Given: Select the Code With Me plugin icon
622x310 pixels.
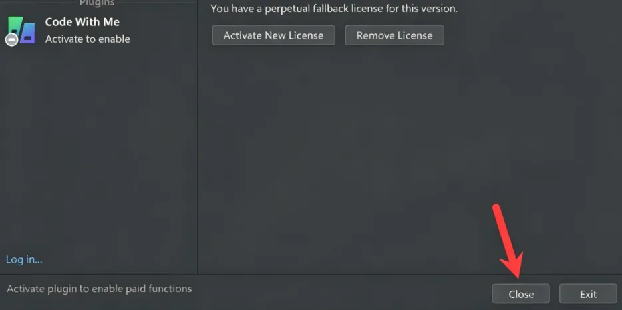Looking at the screenshot, I should [x=21, y=31].
